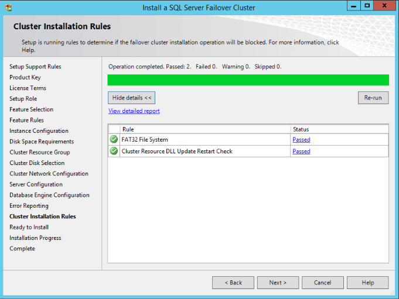Click the green check icon beside FAT32 File System

(x=114, y=140)
